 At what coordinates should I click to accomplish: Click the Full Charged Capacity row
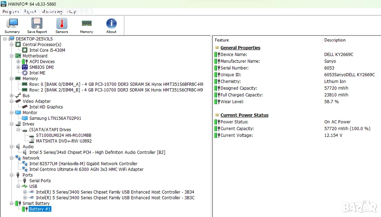(297, 95)
